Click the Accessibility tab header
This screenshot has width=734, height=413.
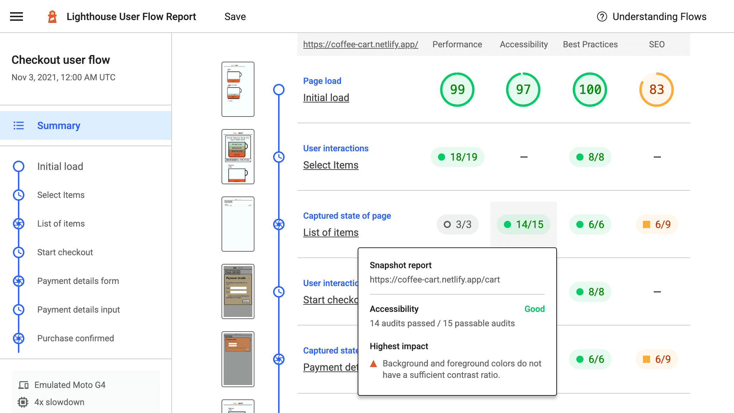click(x=523, y=44)
